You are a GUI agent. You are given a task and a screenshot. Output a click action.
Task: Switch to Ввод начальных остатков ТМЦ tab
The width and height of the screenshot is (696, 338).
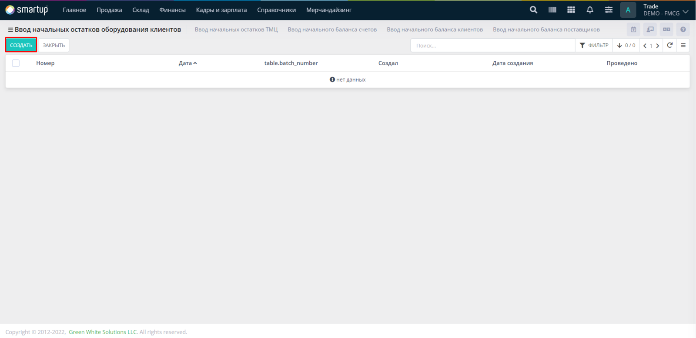pyautogui.click(x=236, y=30)
